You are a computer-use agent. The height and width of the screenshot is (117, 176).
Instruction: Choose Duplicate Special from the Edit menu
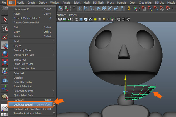23,104
